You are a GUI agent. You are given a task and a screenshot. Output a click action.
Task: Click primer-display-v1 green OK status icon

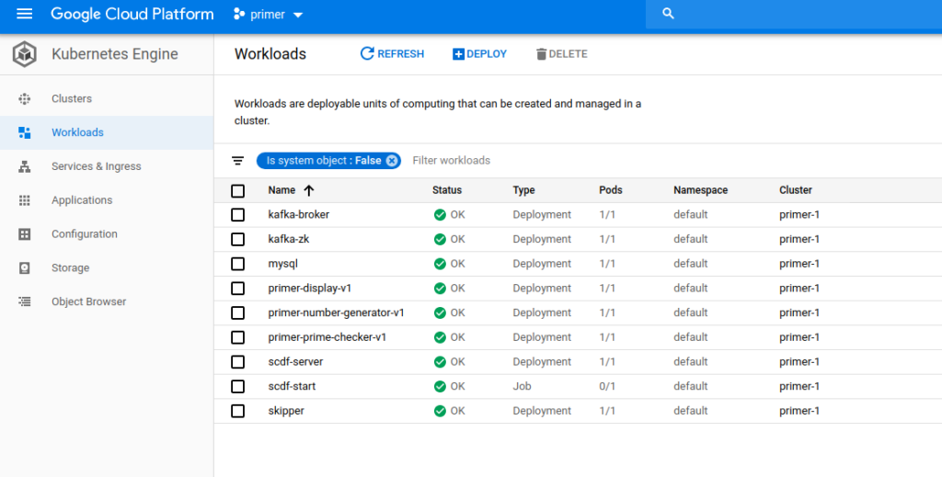pos(440,289)
